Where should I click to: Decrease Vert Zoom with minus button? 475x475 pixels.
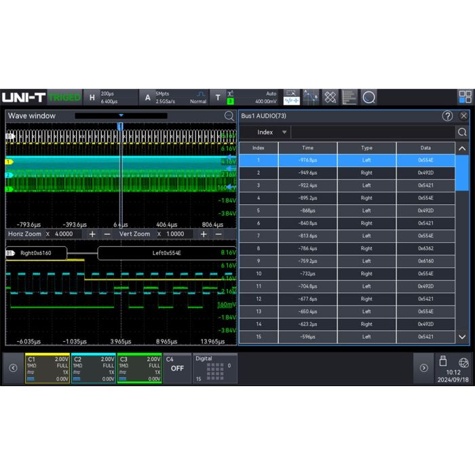(x=218, y=233)
